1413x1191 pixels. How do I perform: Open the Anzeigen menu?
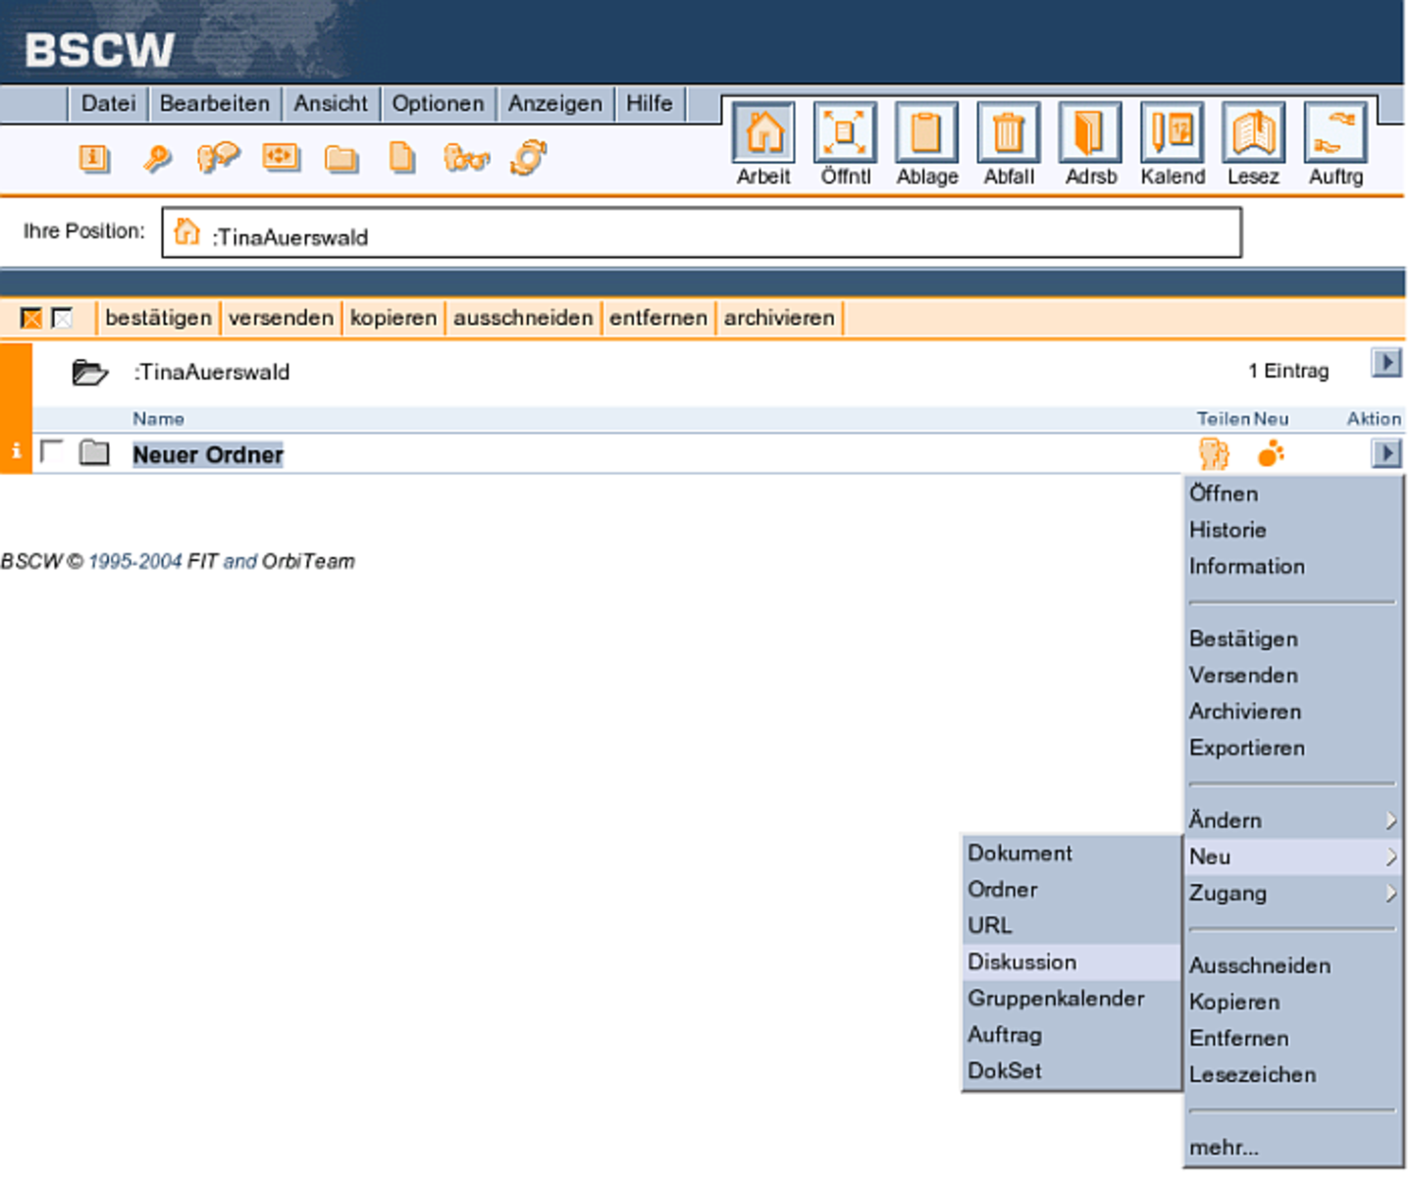click(554, 104)
